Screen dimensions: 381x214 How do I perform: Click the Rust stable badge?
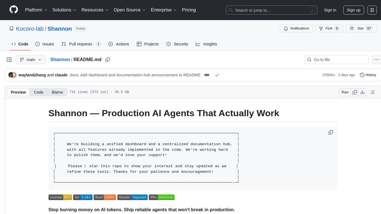point(105,197)
